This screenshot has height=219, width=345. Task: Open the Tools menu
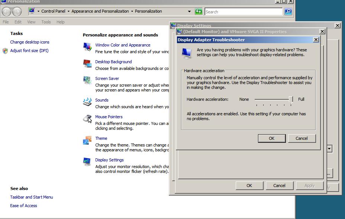click(46, 22)
